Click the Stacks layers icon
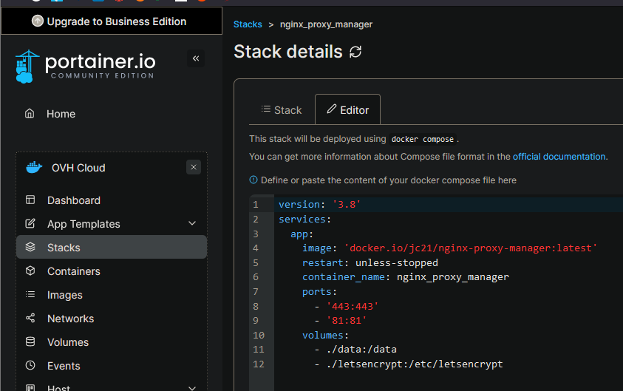The image size is (623, 391). 30,248
